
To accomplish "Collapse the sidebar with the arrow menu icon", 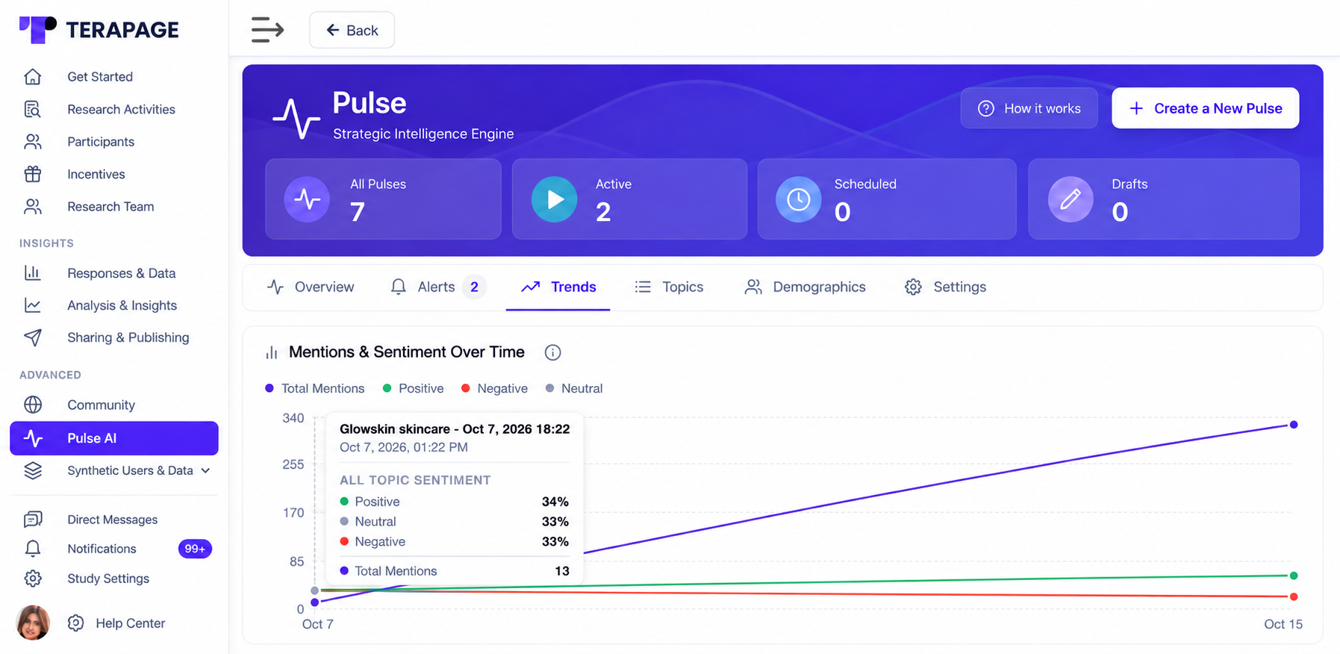I will pos(267,30).
